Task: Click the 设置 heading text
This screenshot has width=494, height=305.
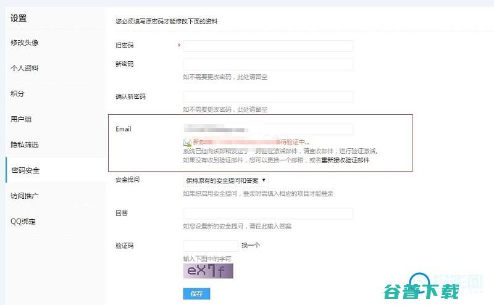Action: (x=19, y=19)
